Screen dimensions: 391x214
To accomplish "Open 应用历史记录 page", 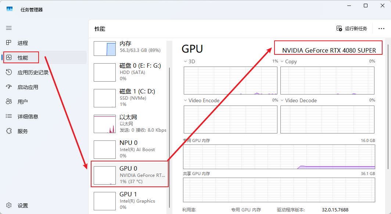I will (44, 72).
